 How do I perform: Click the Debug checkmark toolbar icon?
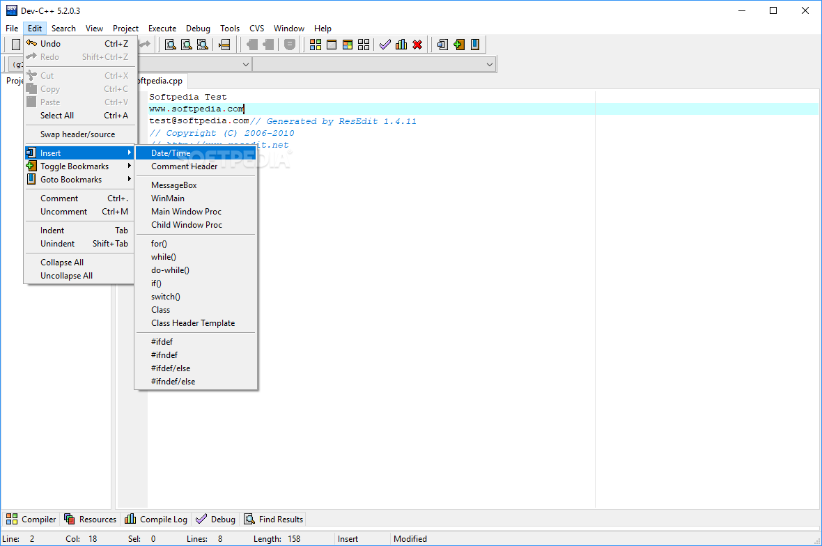(x=385, y=45)
